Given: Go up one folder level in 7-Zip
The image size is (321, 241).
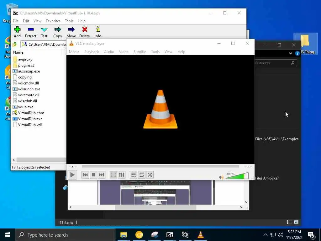Looking at the screenshot, I should coord(15,44).
